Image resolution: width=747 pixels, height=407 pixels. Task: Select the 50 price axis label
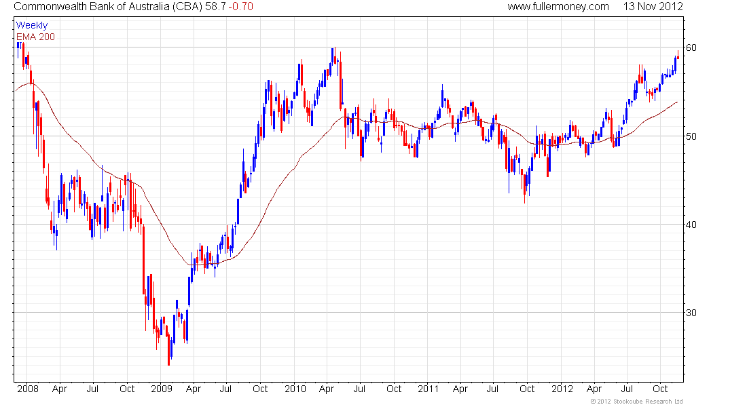tap(691, 136)
